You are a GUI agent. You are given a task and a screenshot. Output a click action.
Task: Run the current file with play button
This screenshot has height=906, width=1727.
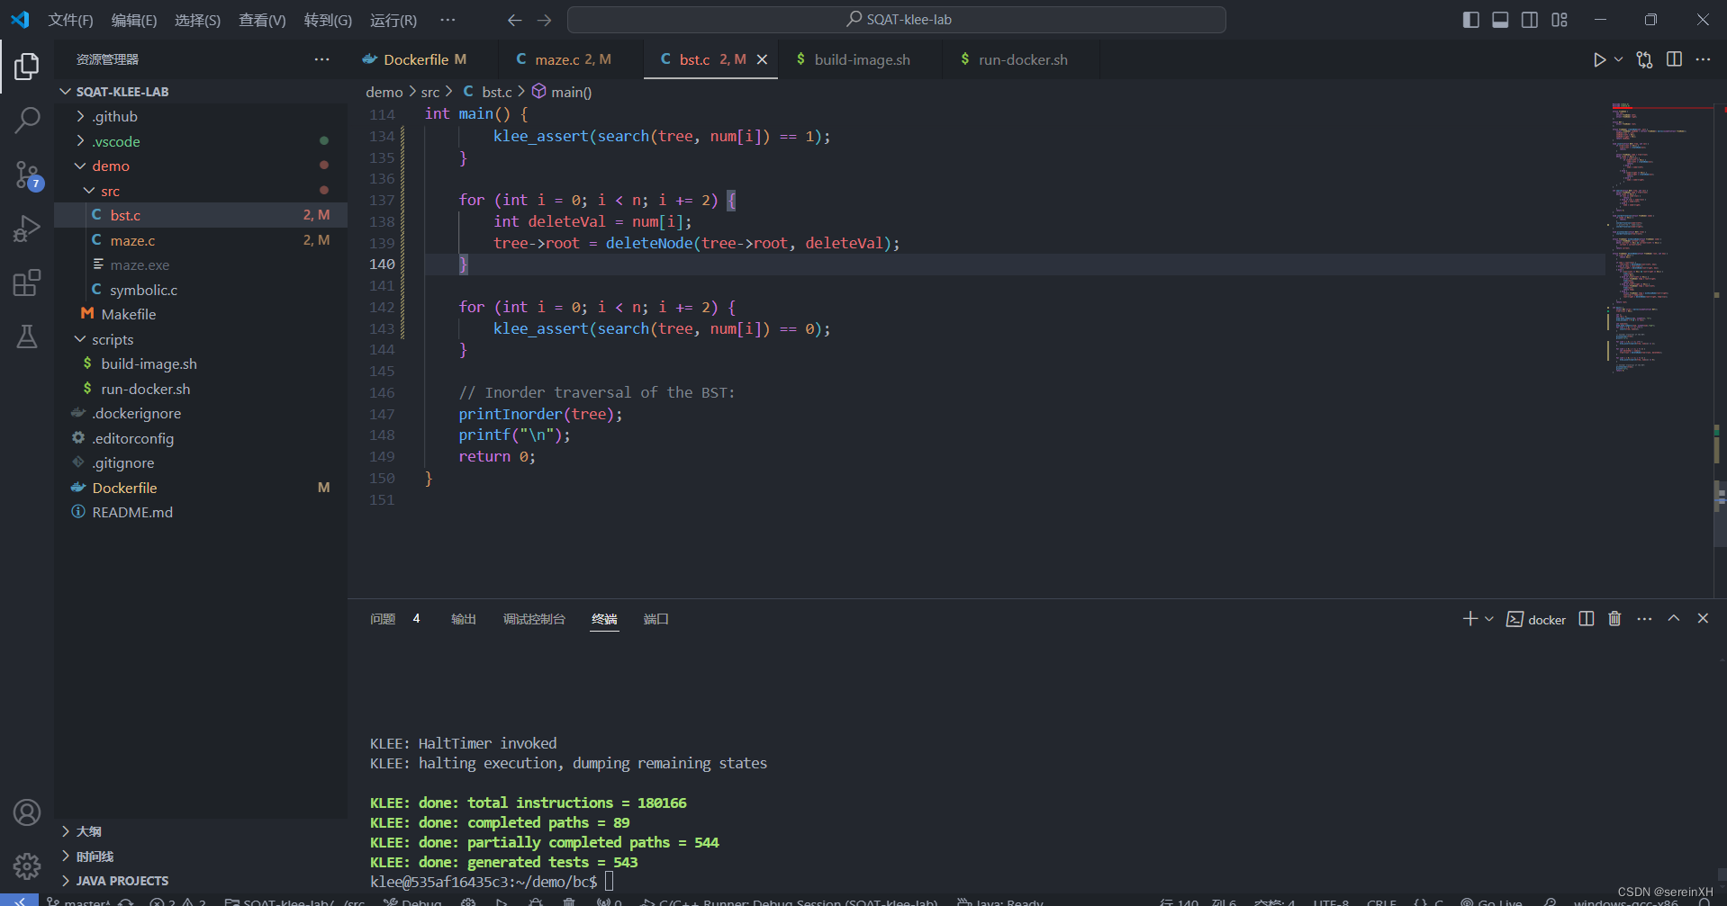[1599, 59]
